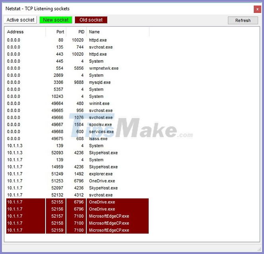This screenshot has height=254, width=264.
Task: Select the System row on port 10243
Action: (77, 96)
